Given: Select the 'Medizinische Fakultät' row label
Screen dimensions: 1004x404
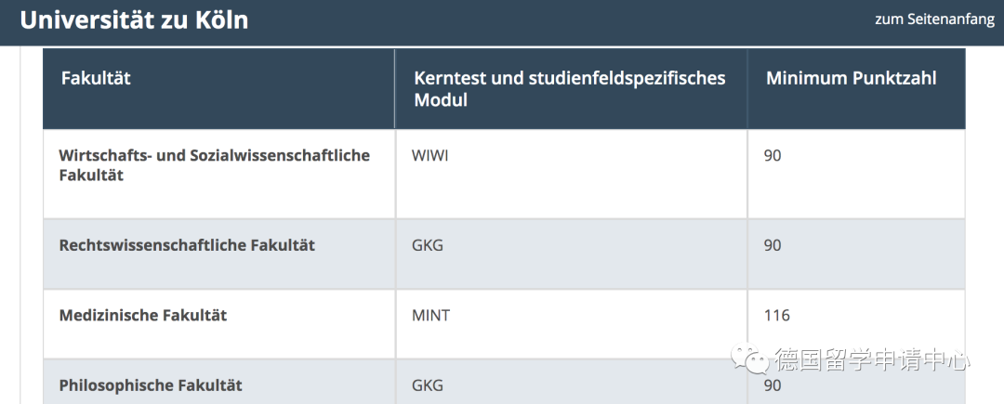Looking at the screenshot, I should 143,316.
